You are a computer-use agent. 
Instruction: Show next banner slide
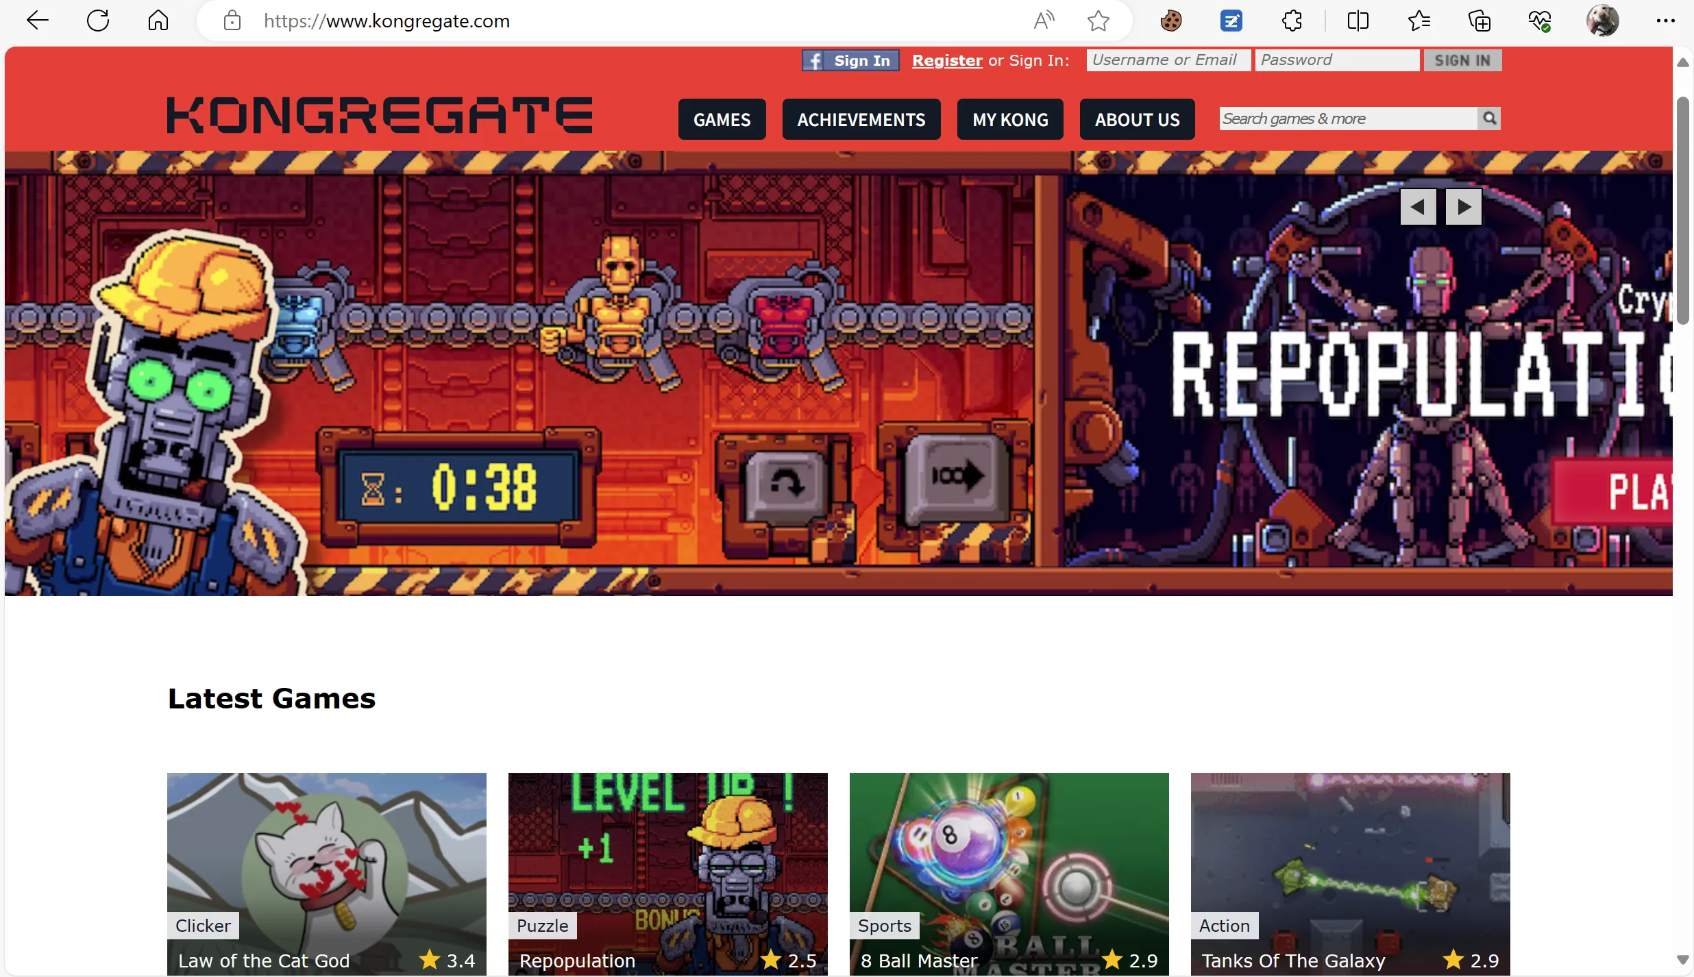tap(1463, 206)
